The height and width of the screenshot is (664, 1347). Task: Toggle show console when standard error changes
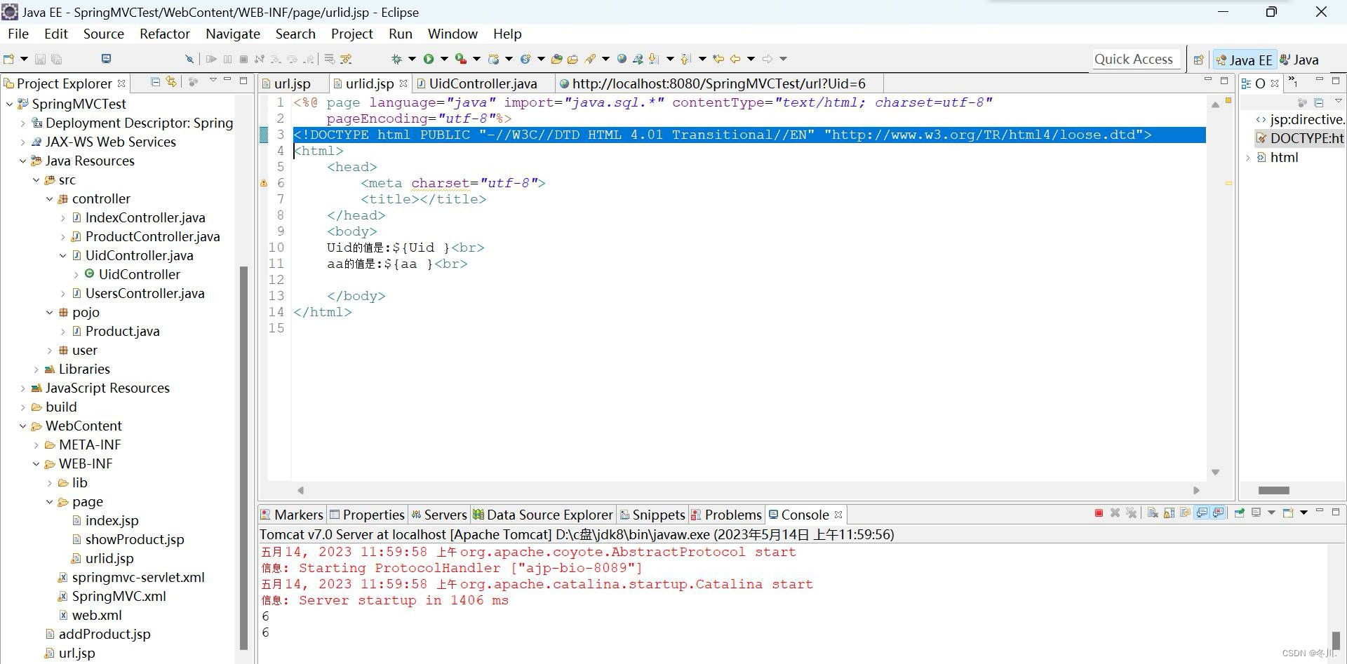point(1218,513)
